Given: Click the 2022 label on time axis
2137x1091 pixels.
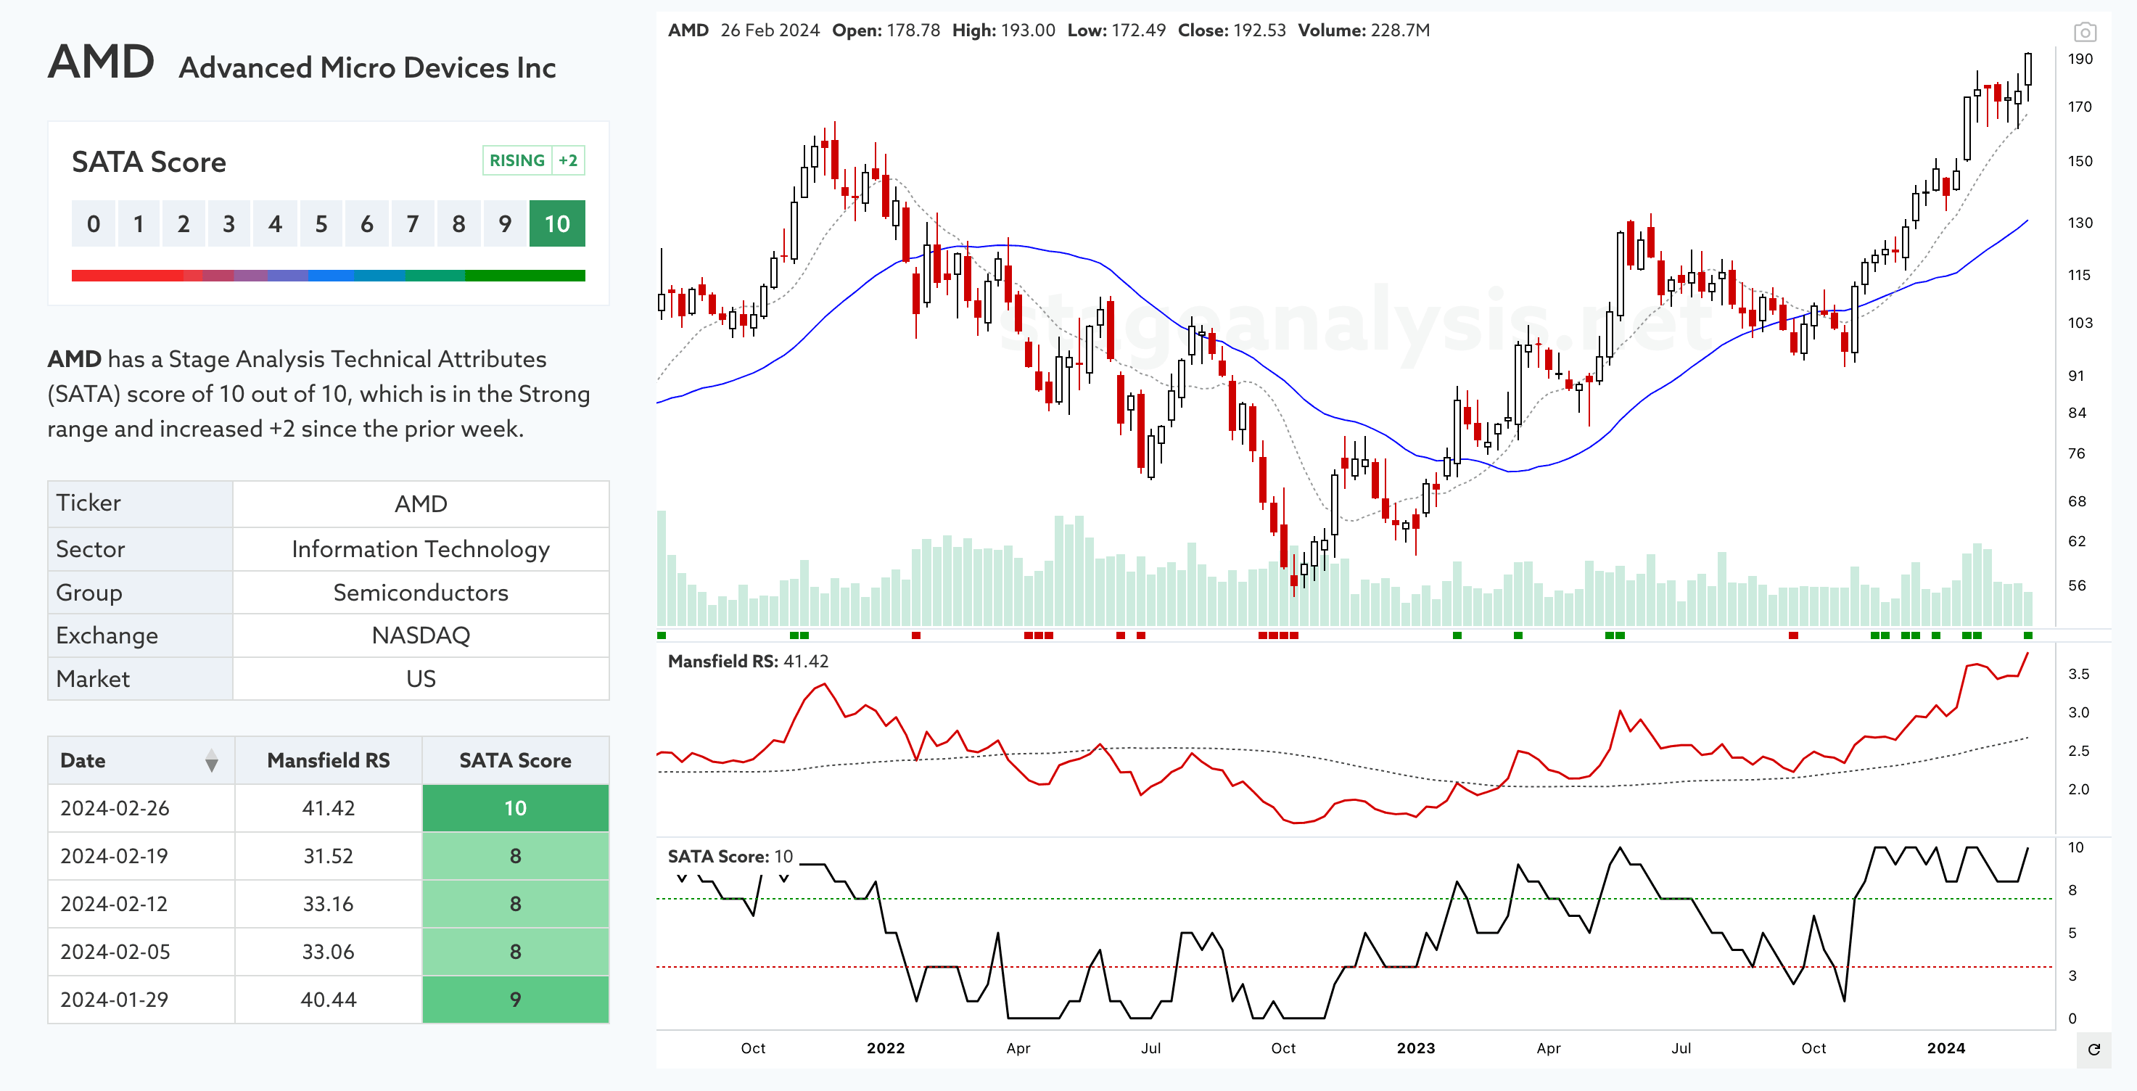Looking at the screenshot, I should pyautogui.click(x=885, y=1048).
